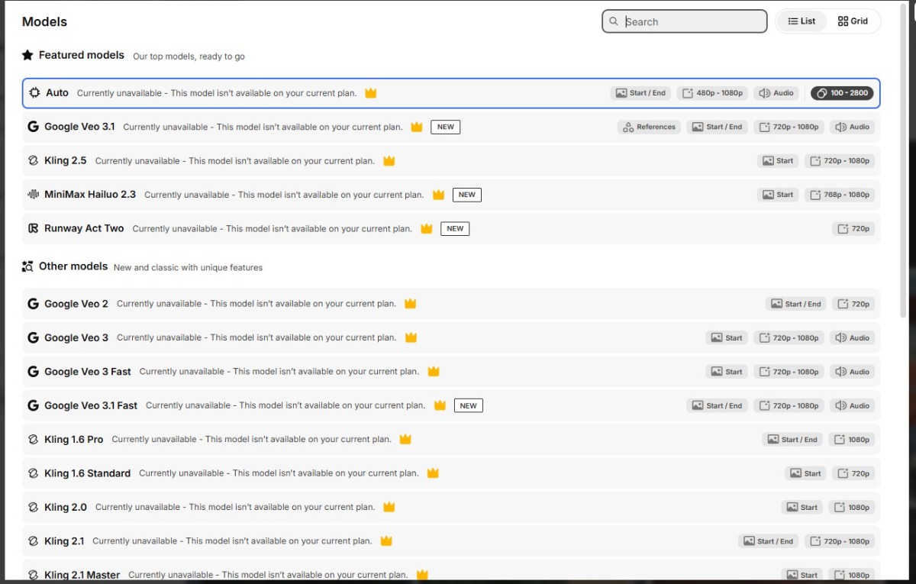Click the Other models section icon
Screen dimensions: 916x584
pyautogui.click(x=27, y=266)
